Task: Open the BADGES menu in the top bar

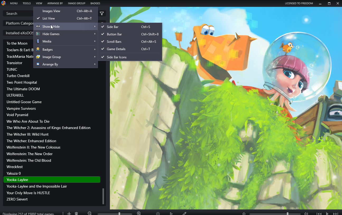Action: [x=95, y=3]
